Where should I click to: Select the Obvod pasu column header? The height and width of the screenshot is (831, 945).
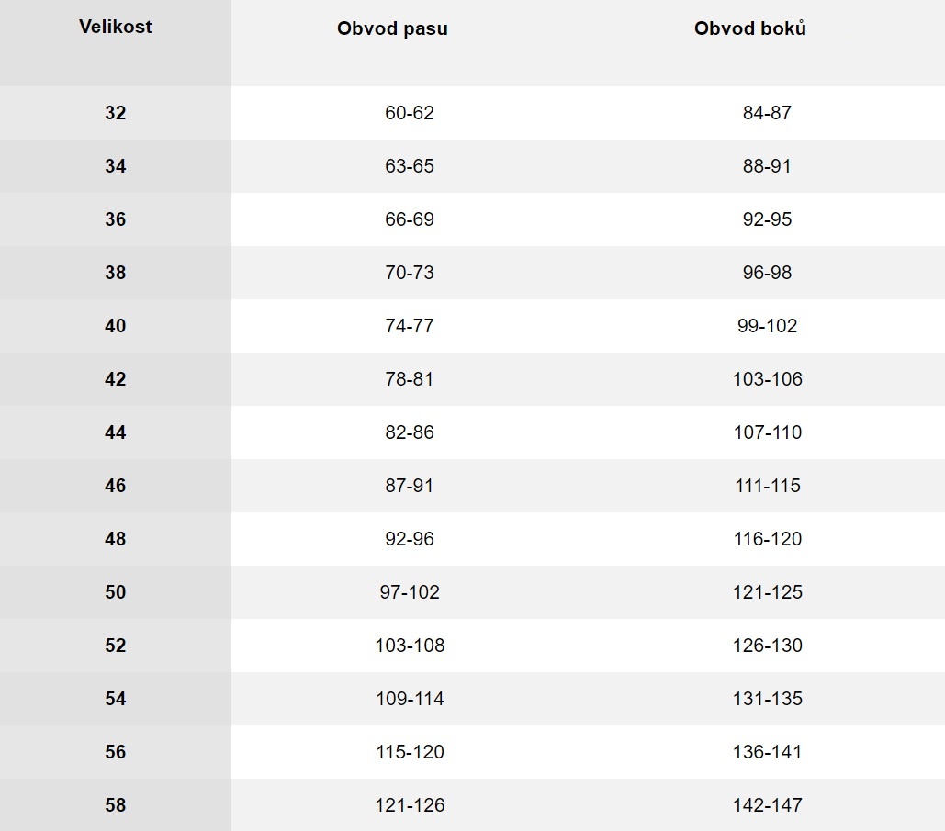point(392,28)
